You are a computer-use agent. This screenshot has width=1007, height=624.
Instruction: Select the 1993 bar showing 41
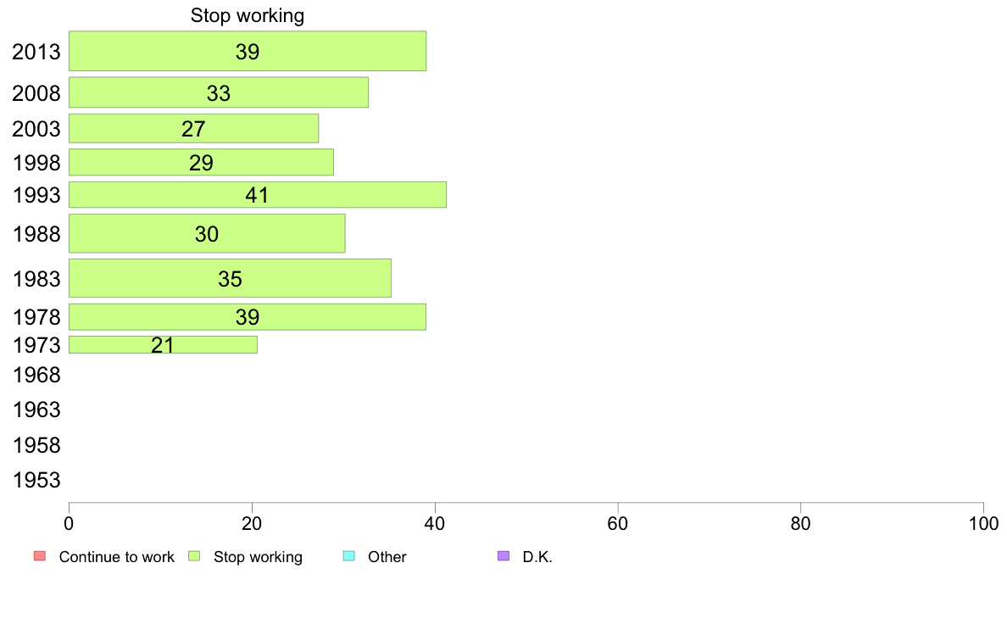pos(258,195)
